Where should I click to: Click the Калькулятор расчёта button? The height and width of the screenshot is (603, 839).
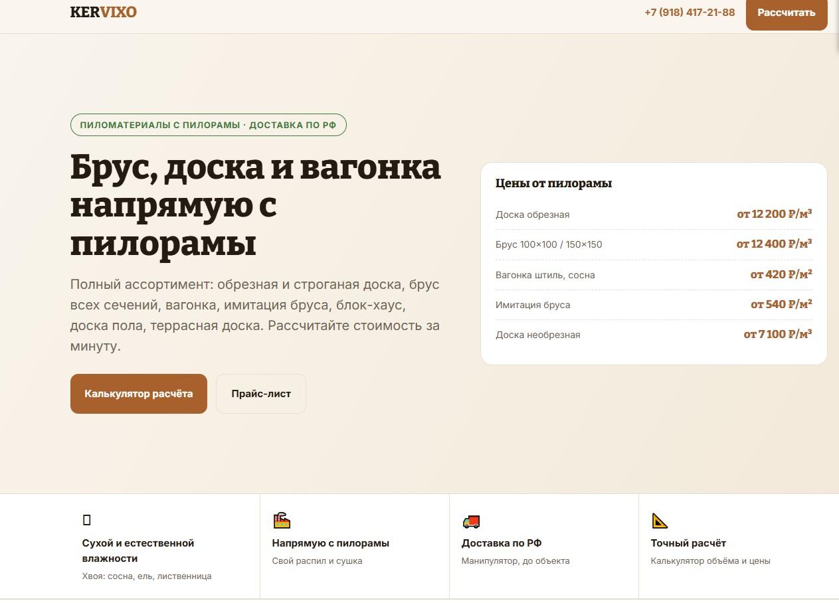point(139,394)
